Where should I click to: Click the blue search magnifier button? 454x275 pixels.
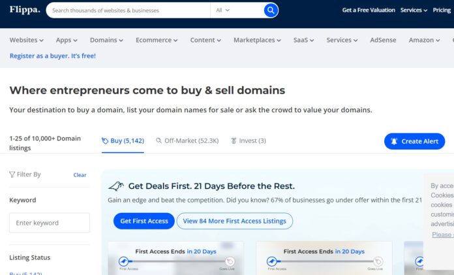click(271, 10)
